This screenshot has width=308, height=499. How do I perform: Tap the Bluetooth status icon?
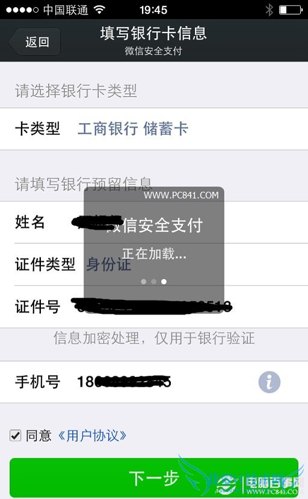coord(269,10)
